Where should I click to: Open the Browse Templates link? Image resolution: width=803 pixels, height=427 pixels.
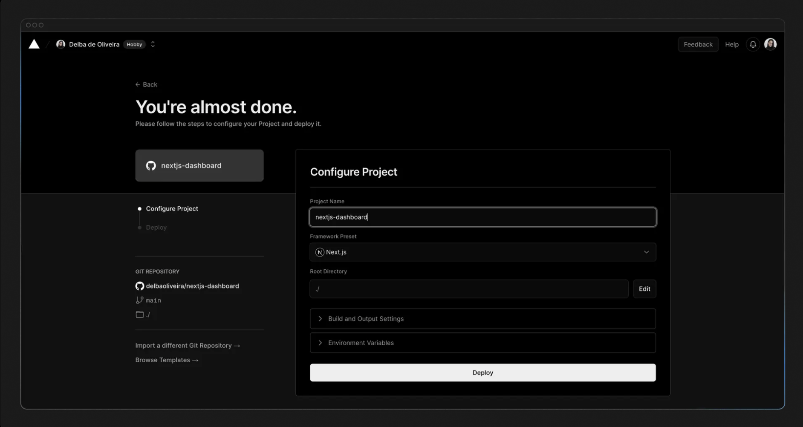(x=167, y=360)
